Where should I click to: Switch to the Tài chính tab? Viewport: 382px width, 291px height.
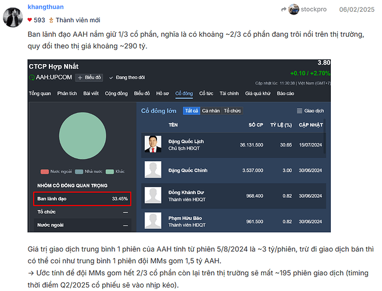pos(229,94)
